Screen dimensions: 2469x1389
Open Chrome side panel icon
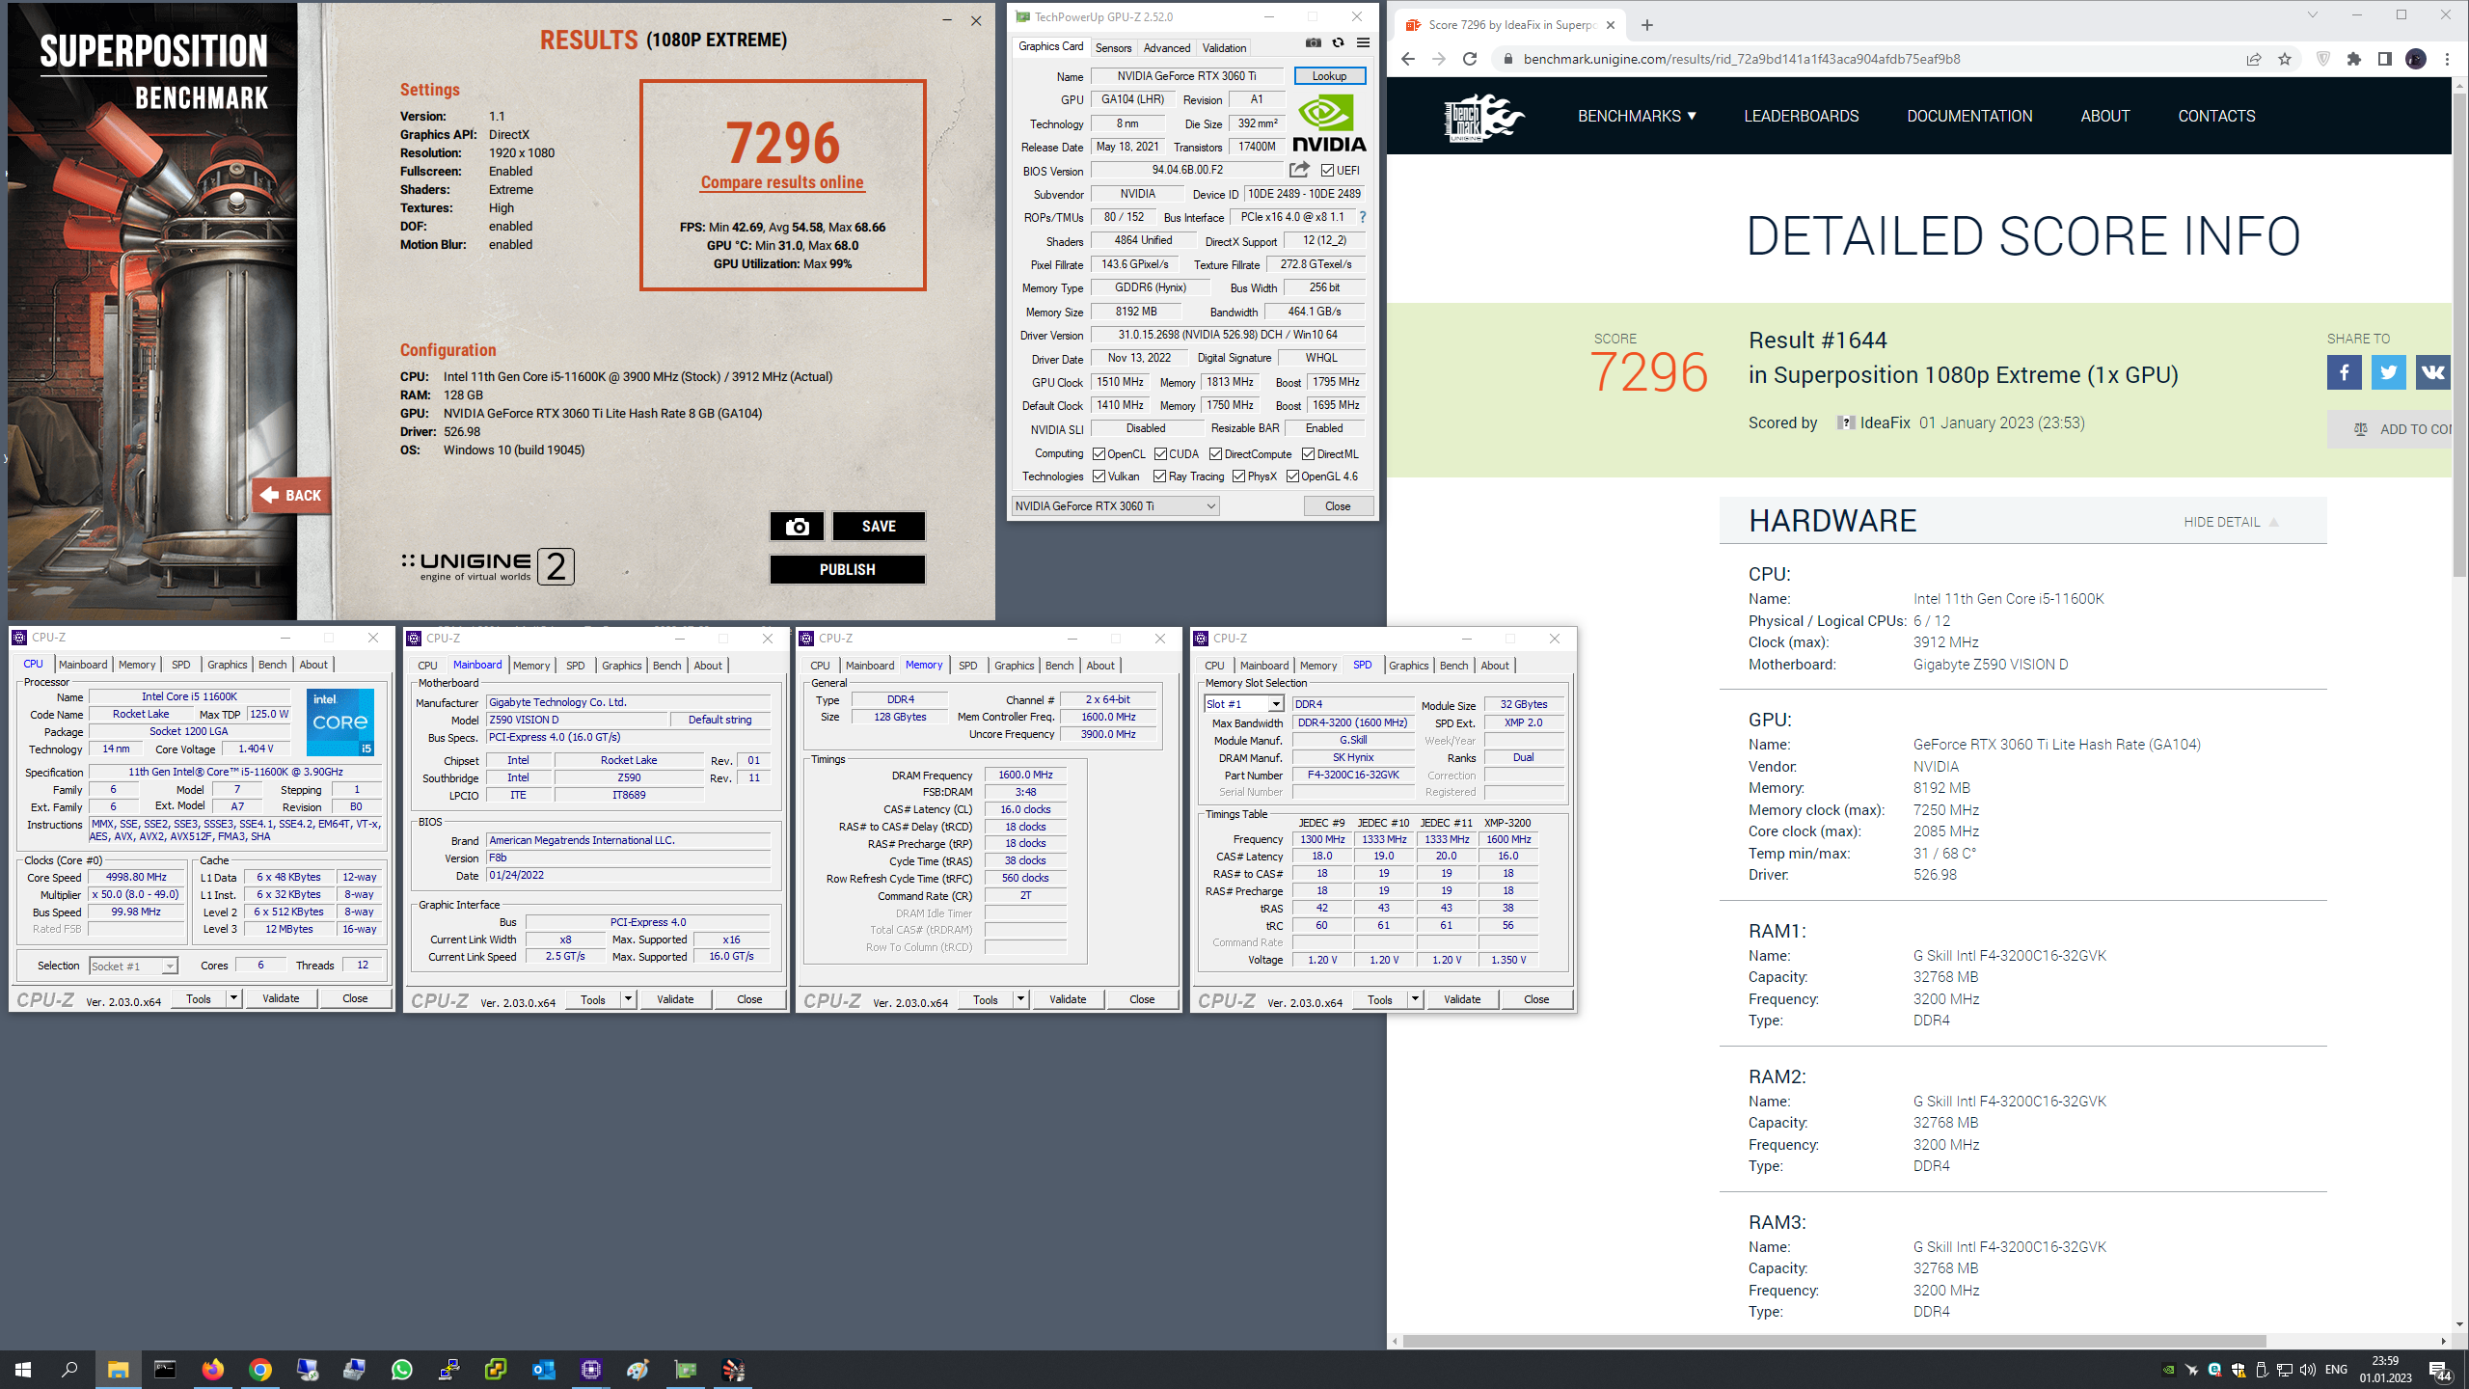pyautogui.click(x=2385, y=59)
